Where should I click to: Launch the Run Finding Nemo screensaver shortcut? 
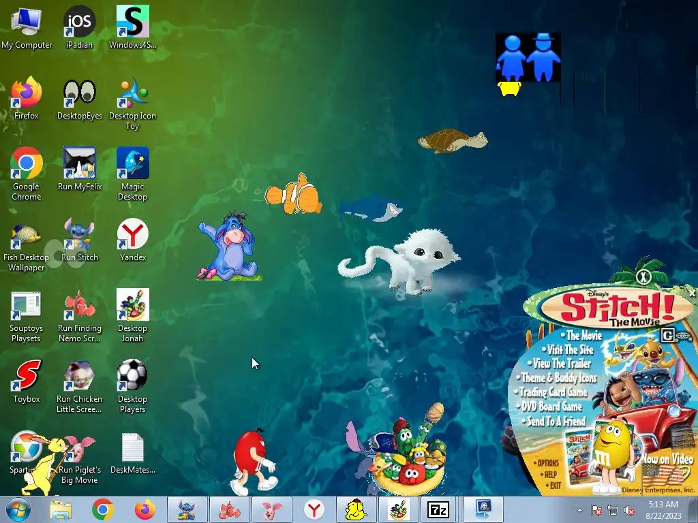pyautogui.click(x=79, y=316)
